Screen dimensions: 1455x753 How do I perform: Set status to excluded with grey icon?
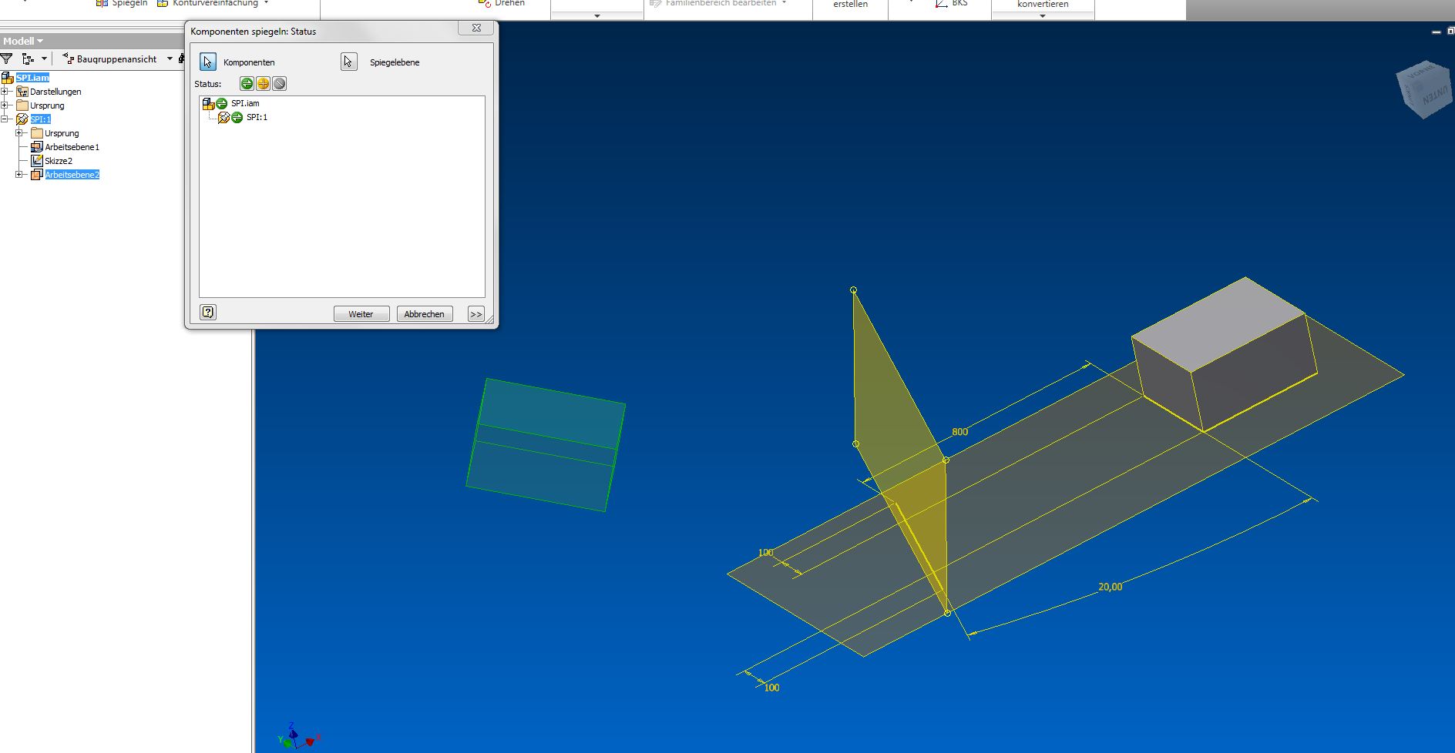tap(279, 84)
